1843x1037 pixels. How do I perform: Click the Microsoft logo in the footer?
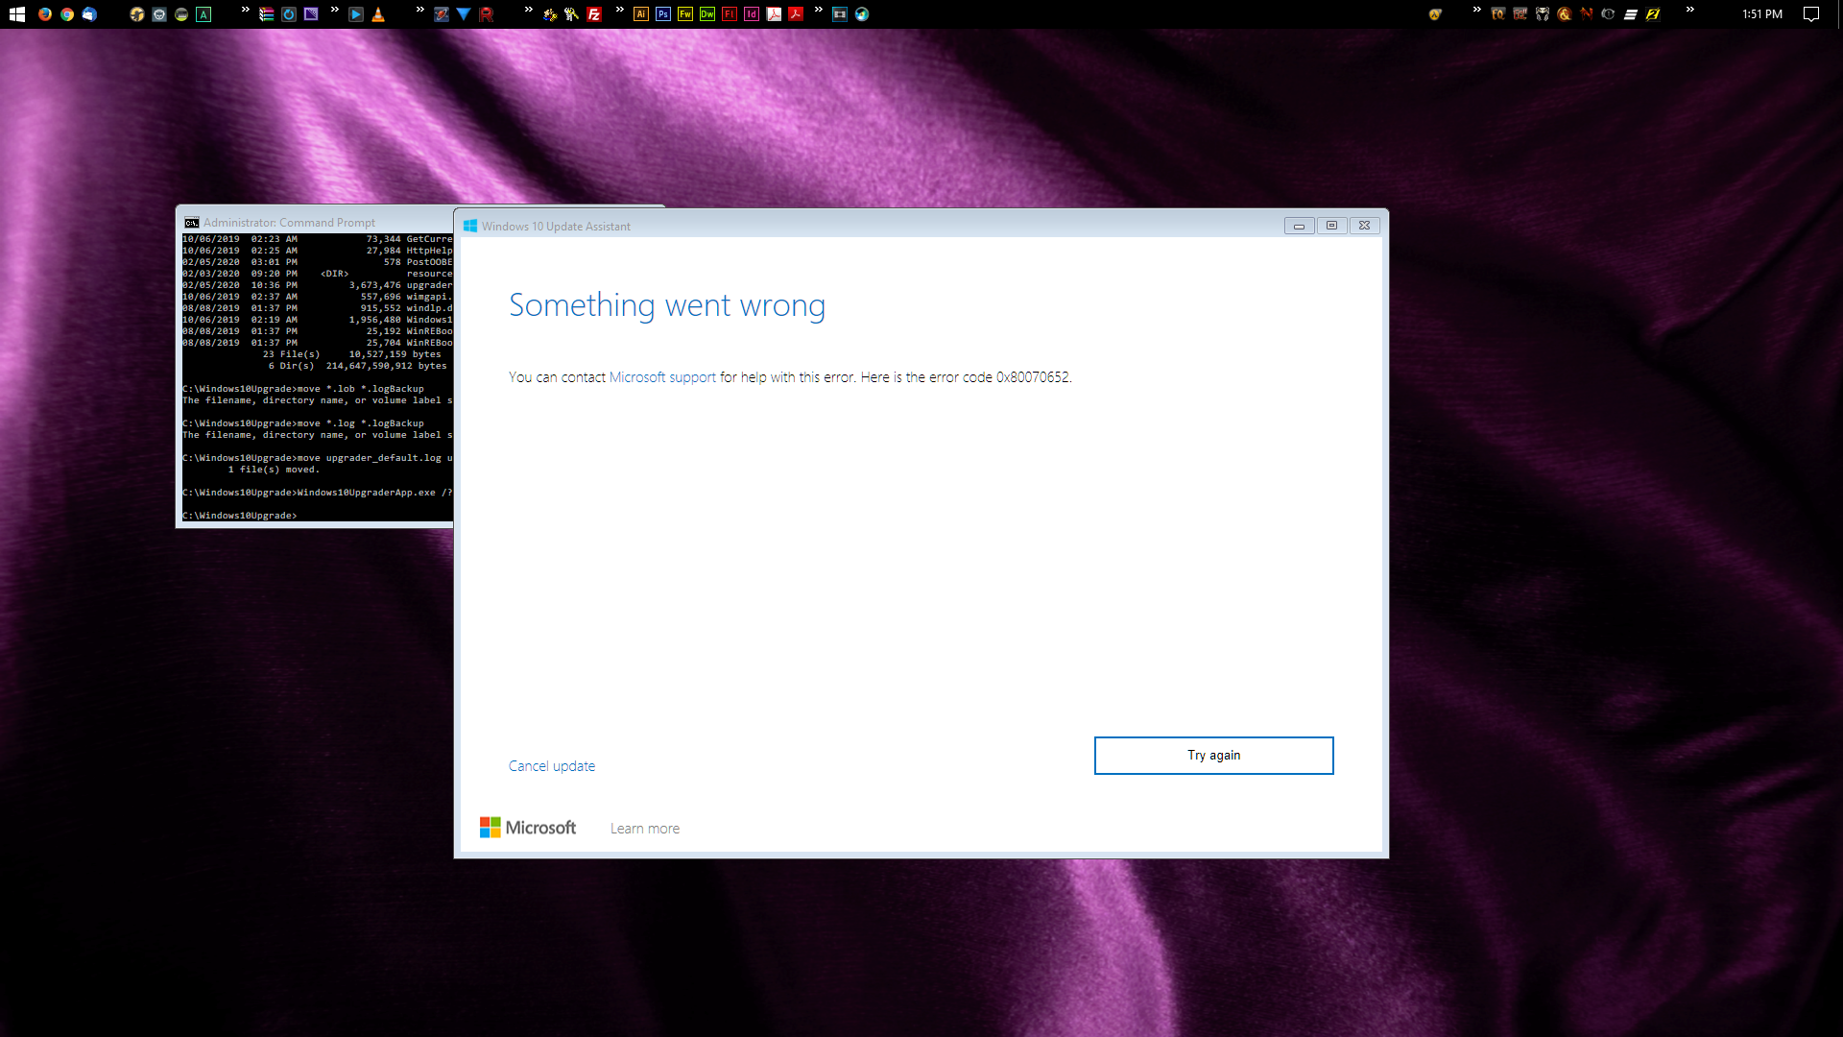point(528,828)
